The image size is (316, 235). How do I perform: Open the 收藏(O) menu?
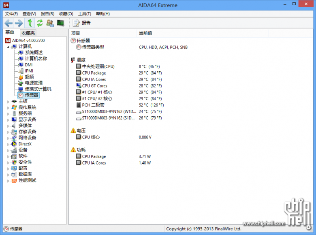(x=66, y=14)
